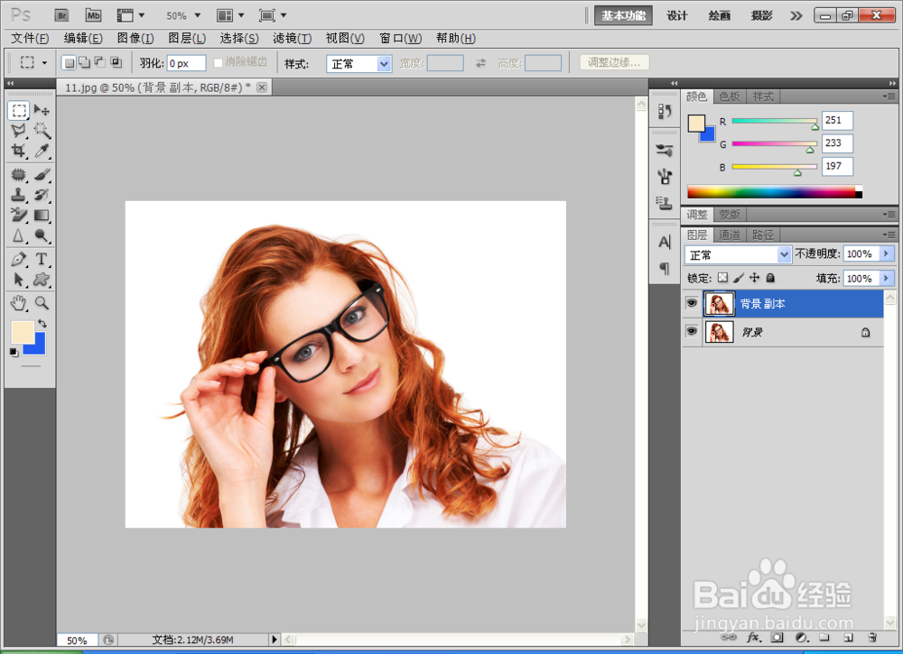Add a layer style with fx
903x654 pixels.
point(753,638)
